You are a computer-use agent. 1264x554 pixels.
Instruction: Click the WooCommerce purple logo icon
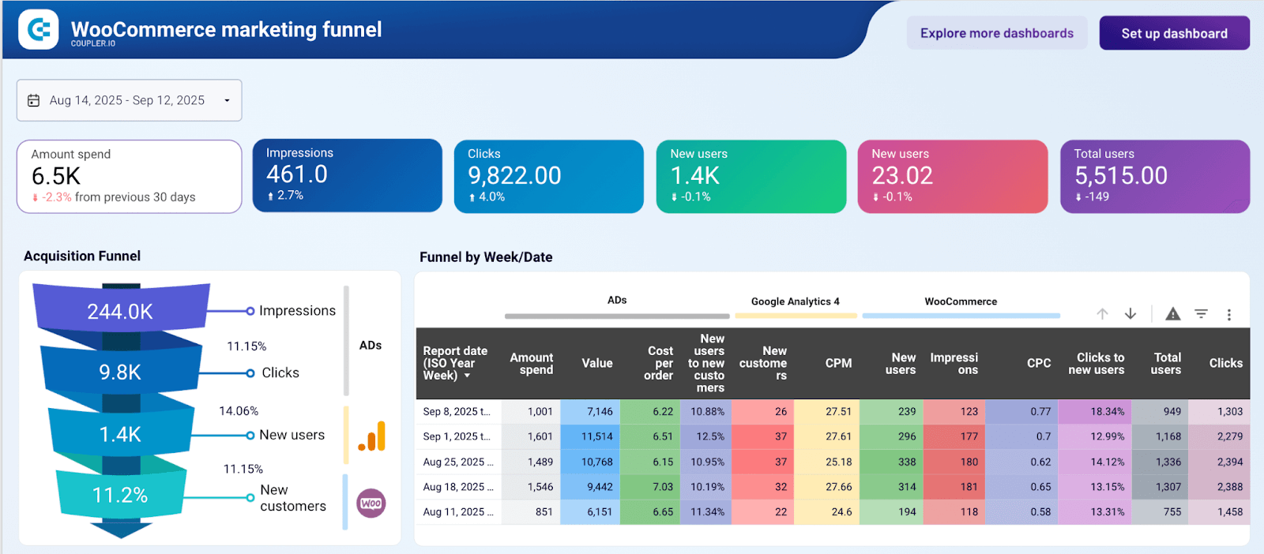(371, 503)
